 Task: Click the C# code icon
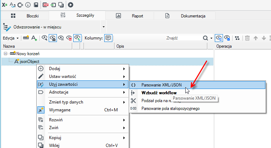(20, 5)
